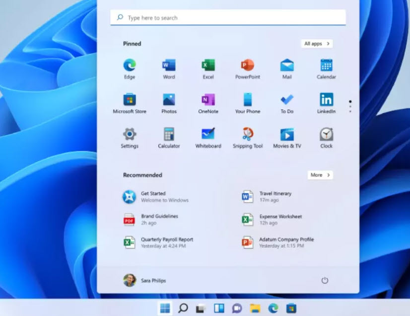Open Chat icon on taskbar
This screenshot has width=410, height=316.
coord(237,308)
